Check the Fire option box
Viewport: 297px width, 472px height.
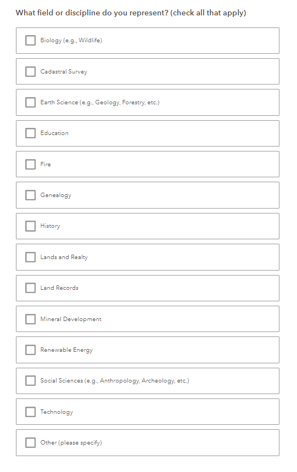(x=30, y=164)
